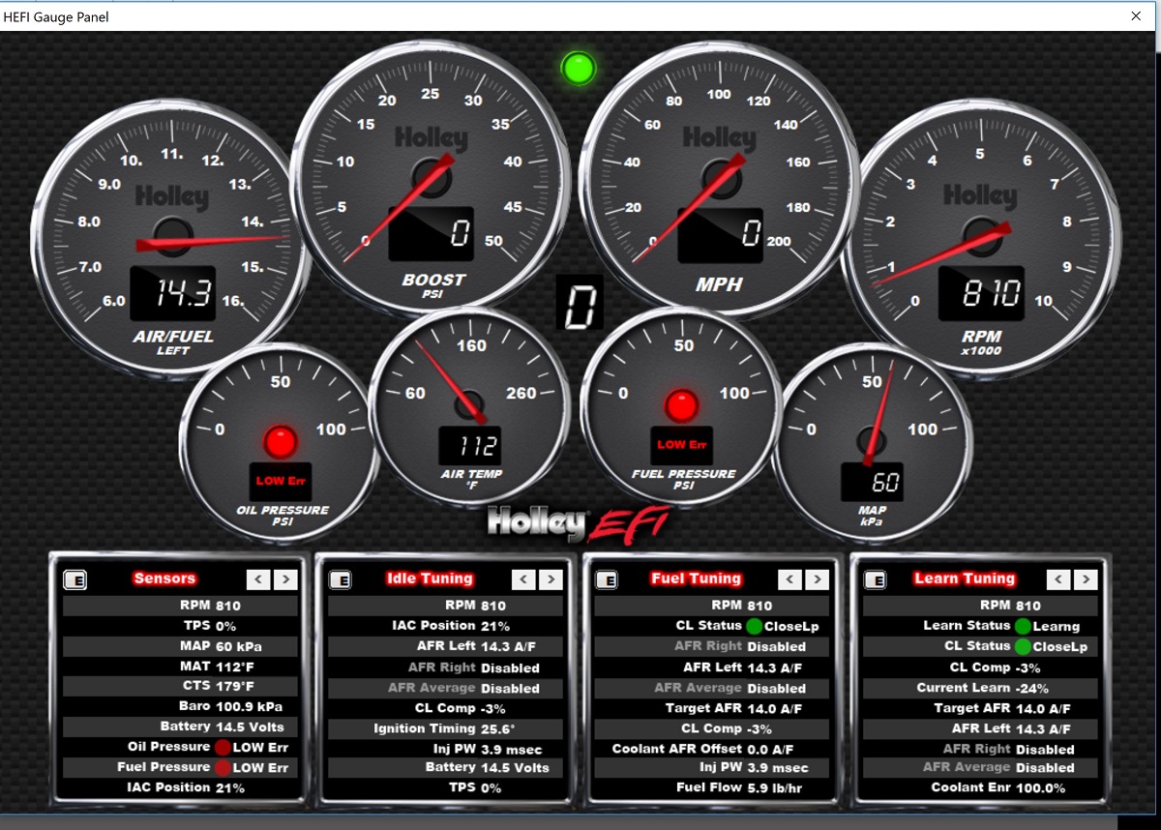1161x830 pixels.
Task: Select the TPS 0% row in Sensors
Action: point(181,626)
